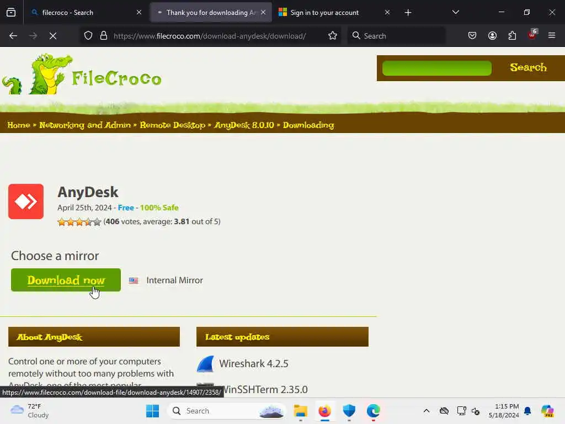Click the cloud sync tray icon
The image size is (565, 424).
[x=444, y=411]
